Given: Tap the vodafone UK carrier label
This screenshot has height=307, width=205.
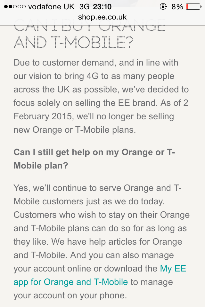Looking at the screenshot, I should (51, 6).
